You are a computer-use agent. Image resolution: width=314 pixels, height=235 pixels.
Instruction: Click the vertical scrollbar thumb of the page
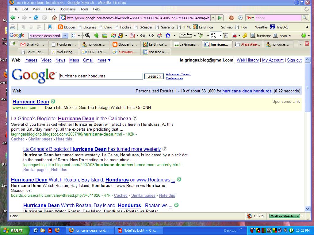pyautogui.click(x=307, y=87)
